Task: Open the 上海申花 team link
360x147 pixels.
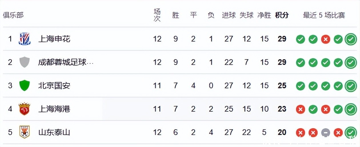Action: coord(54,39)
